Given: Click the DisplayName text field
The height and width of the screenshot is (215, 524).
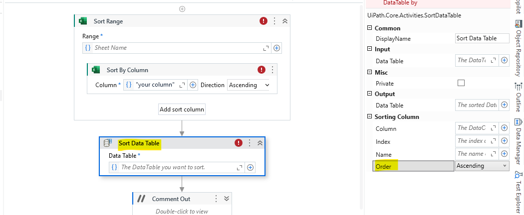Looking at the screenshot, I should click(483, 38).
